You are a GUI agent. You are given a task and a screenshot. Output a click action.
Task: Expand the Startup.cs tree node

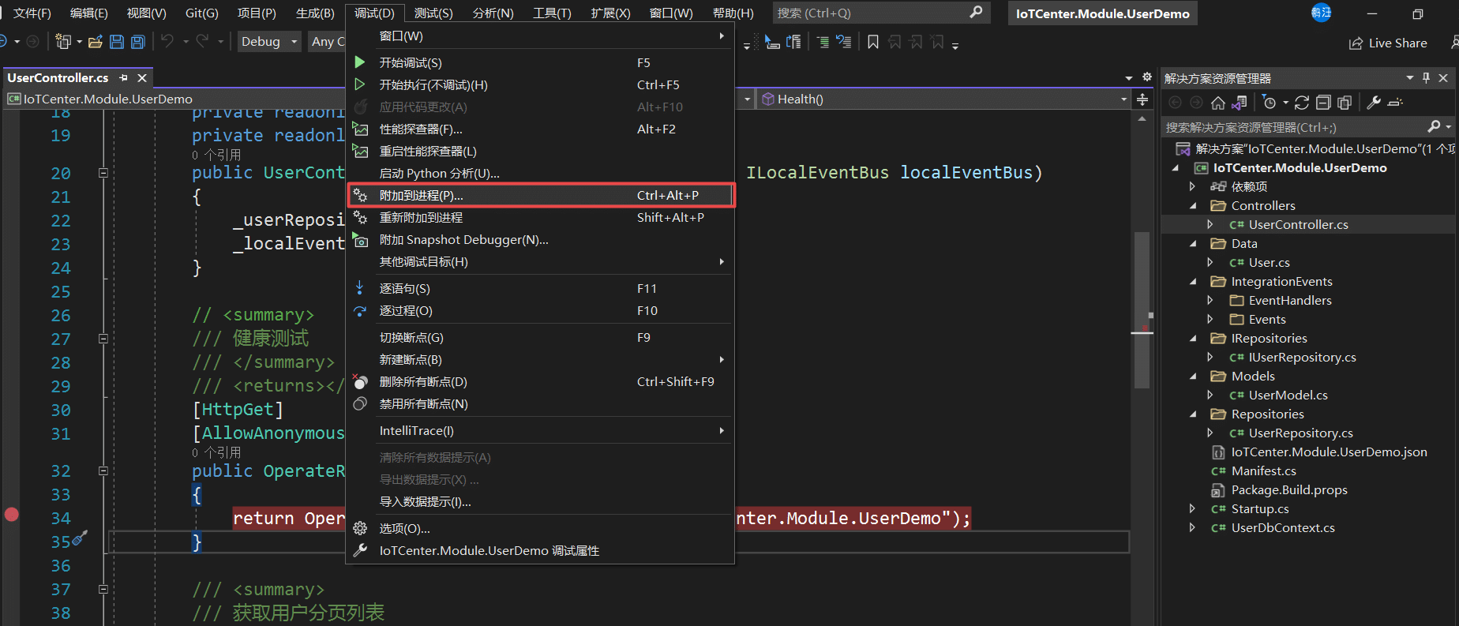coord(1192,509)
